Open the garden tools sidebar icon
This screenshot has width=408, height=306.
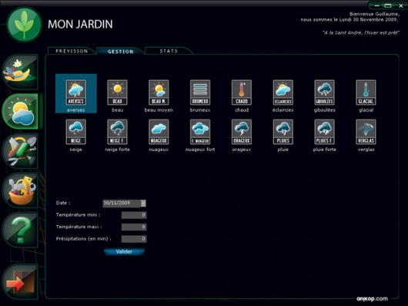[x=20, y=151]
